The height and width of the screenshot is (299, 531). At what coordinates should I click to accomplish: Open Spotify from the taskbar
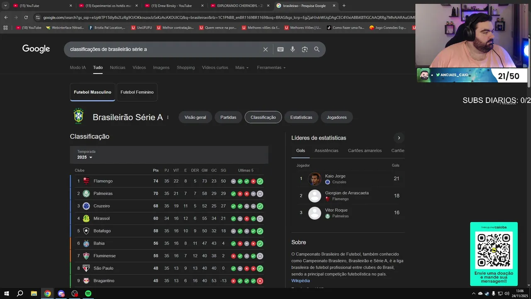coord(88,294)
